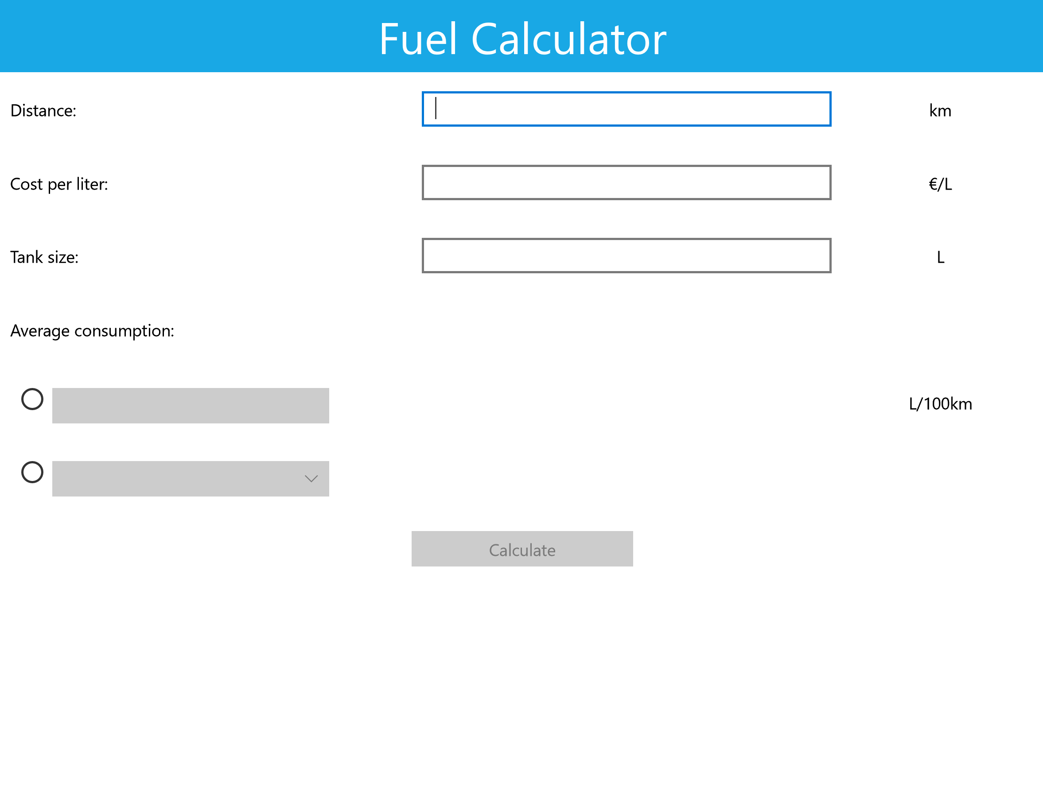Click the "Cost per liter:" label
This screenshot has height=803, width=1043.
59,184
